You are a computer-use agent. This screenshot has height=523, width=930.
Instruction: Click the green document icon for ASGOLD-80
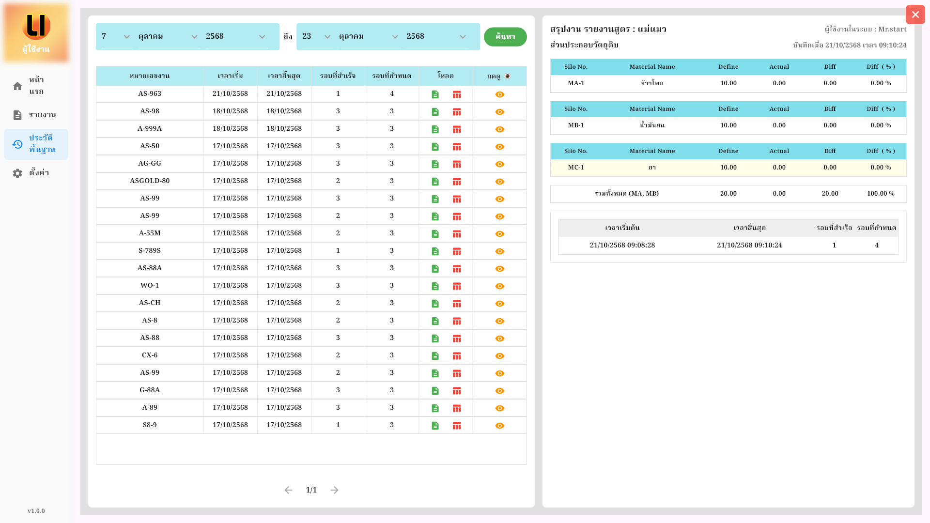tap(435, 182)
